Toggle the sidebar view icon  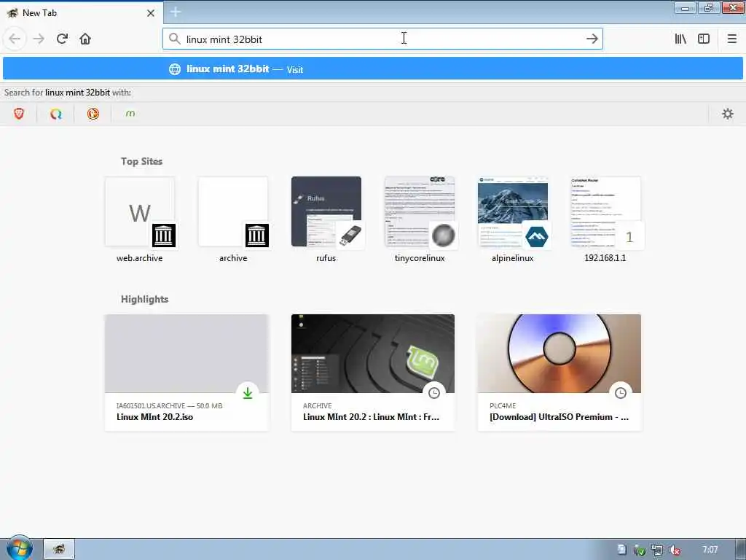tap(704, 39)
